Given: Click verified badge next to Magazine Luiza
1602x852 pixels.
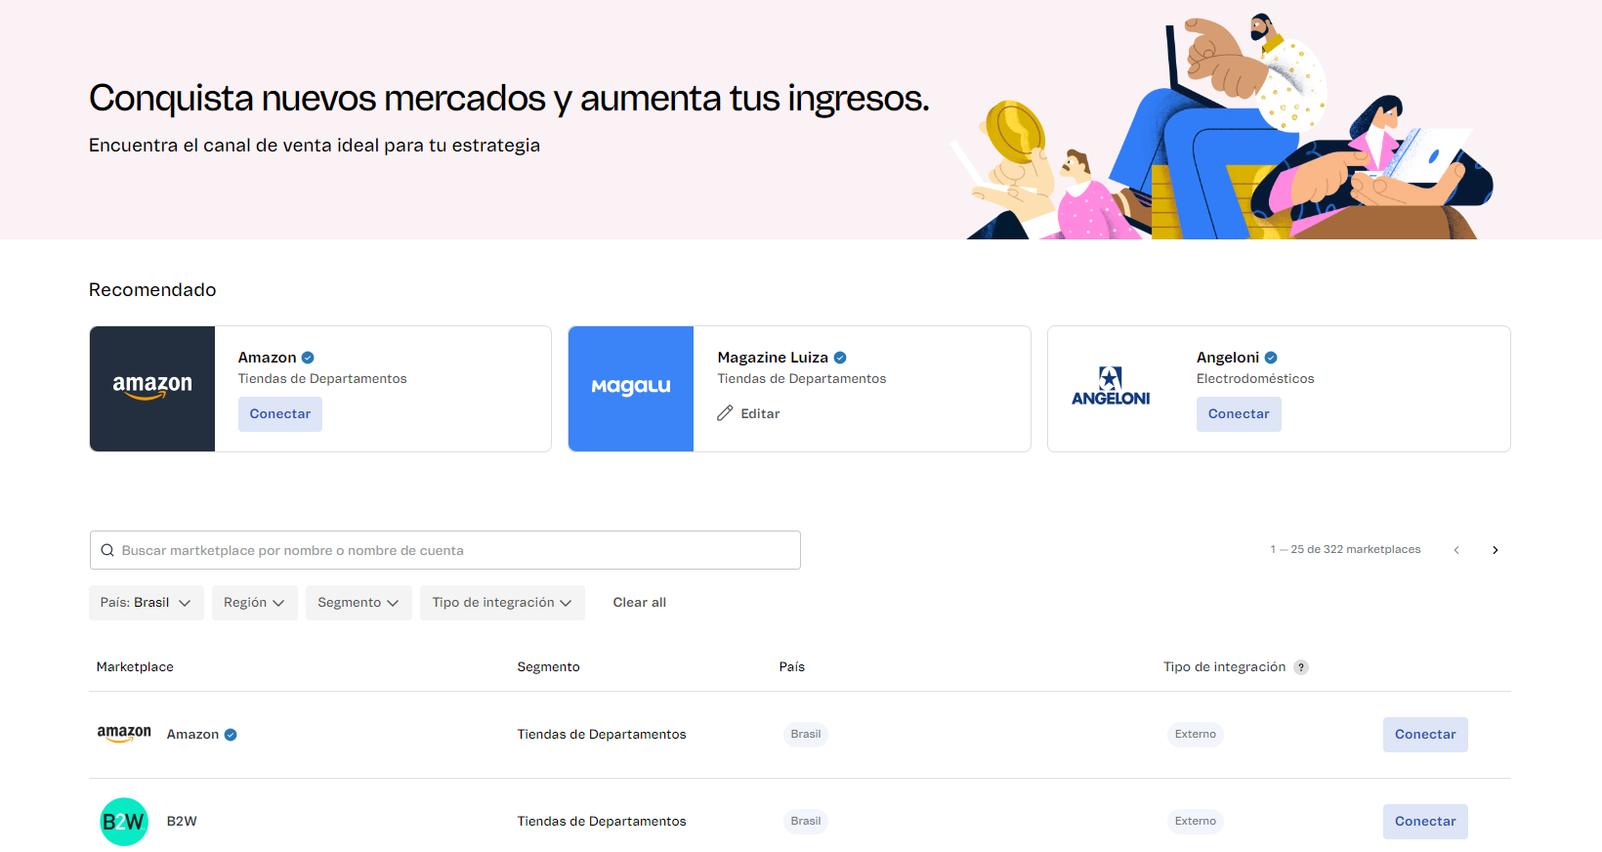Looking at the screenshot, I should pos(840,358).
